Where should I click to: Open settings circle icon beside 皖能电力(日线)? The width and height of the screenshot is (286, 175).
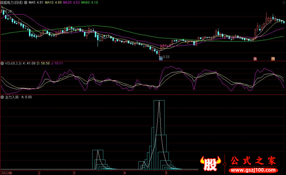26,3
